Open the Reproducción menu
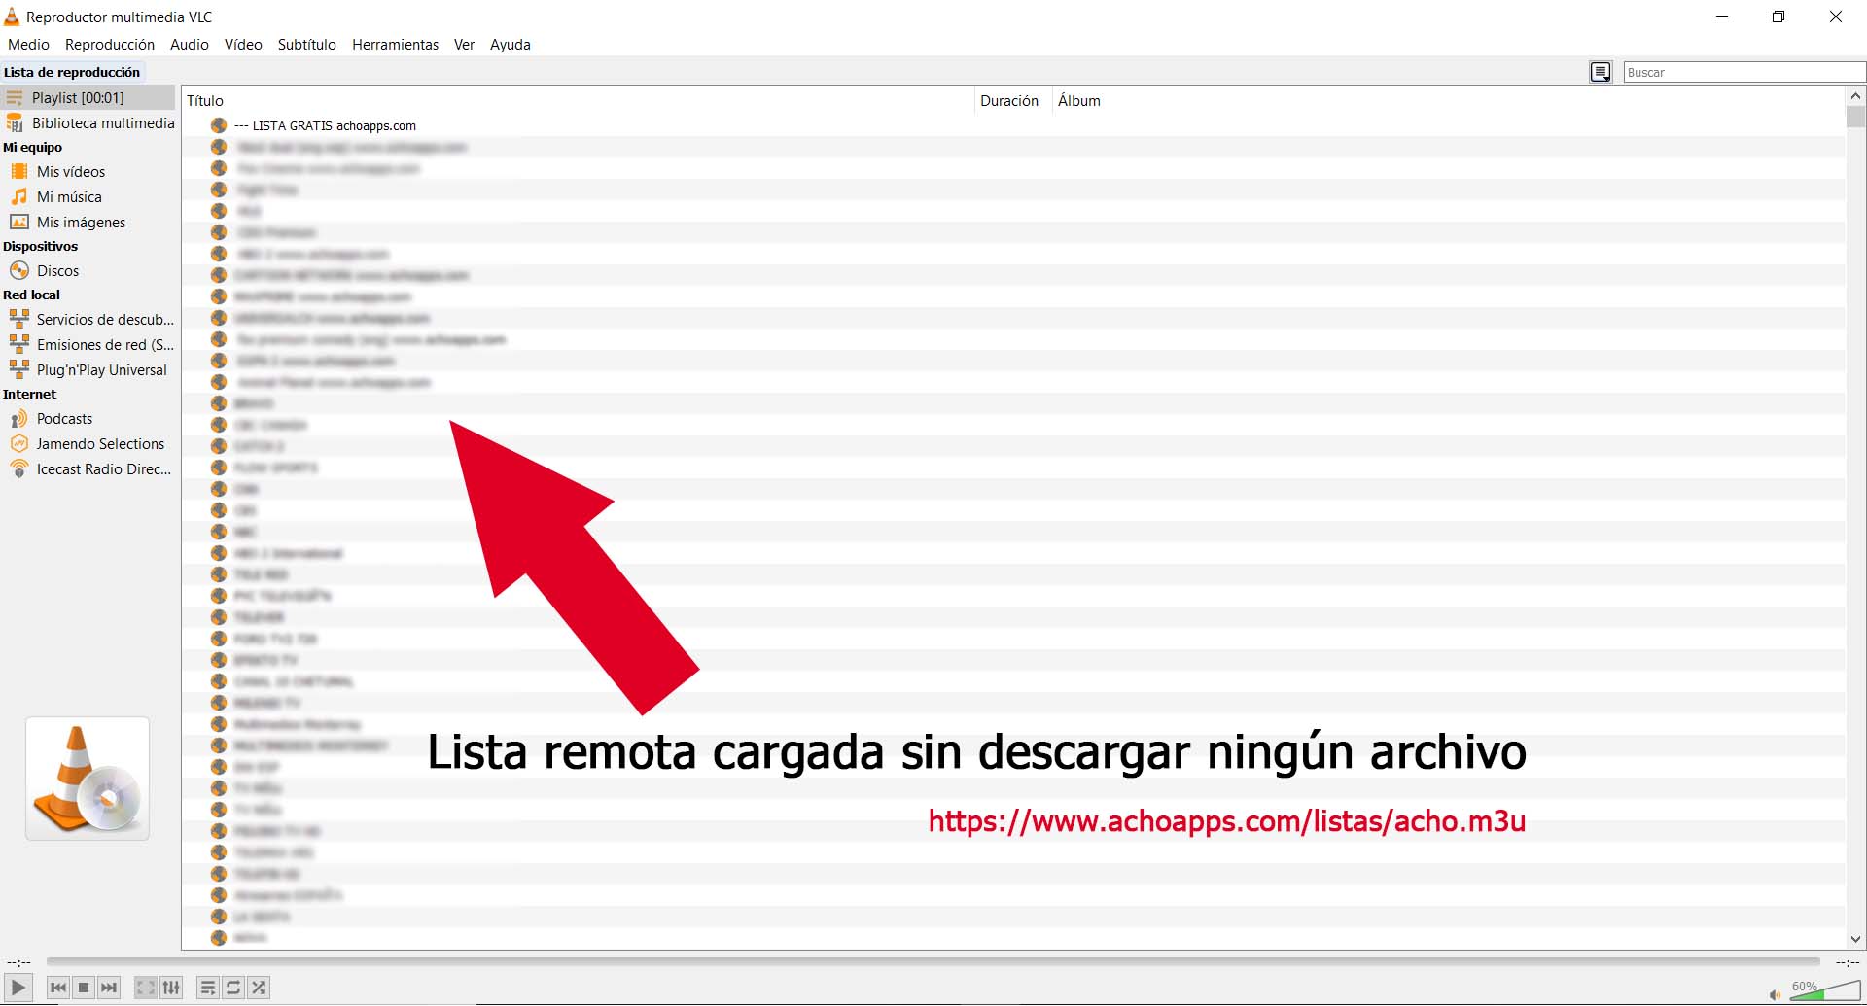The width and height of the screenshot is (1867, 1006). point(110,45)
